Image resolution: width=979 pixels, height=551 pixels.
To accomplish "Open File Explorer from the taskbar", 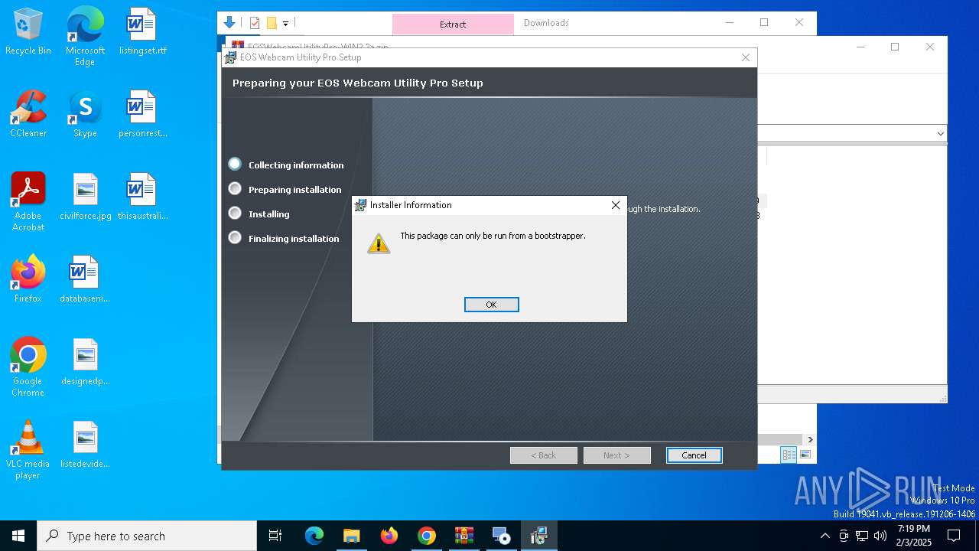I will (352, 536).
